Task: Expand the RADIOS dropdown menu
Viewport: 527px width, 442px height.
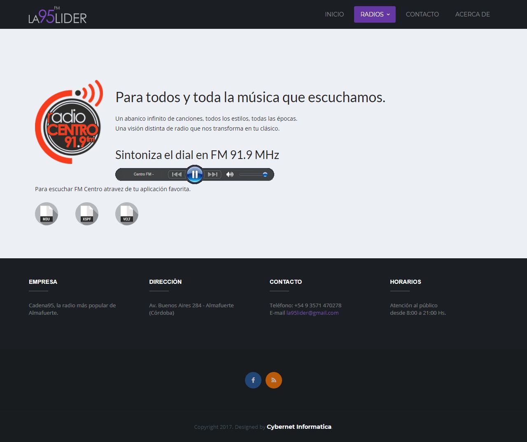Action: [375, 14]
